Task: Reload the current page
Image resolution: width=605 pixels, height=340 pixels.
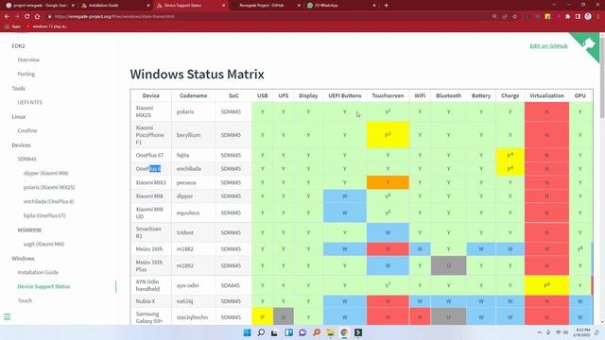Action: (x=27, y=17)
